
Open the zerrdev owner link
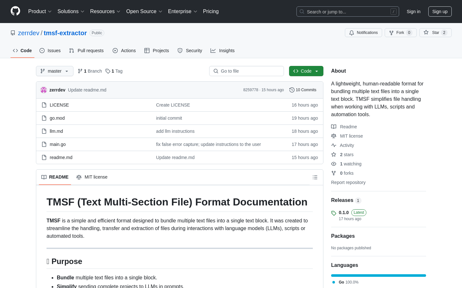[x=29, y=33]
